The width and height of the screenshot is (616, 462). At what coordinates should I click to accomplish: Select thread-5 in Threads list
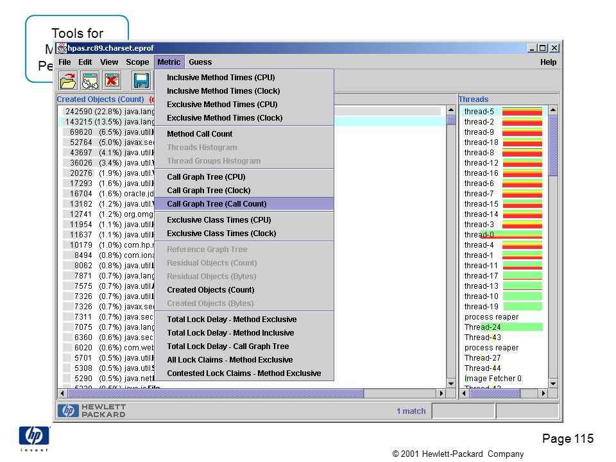coord(503,112)
